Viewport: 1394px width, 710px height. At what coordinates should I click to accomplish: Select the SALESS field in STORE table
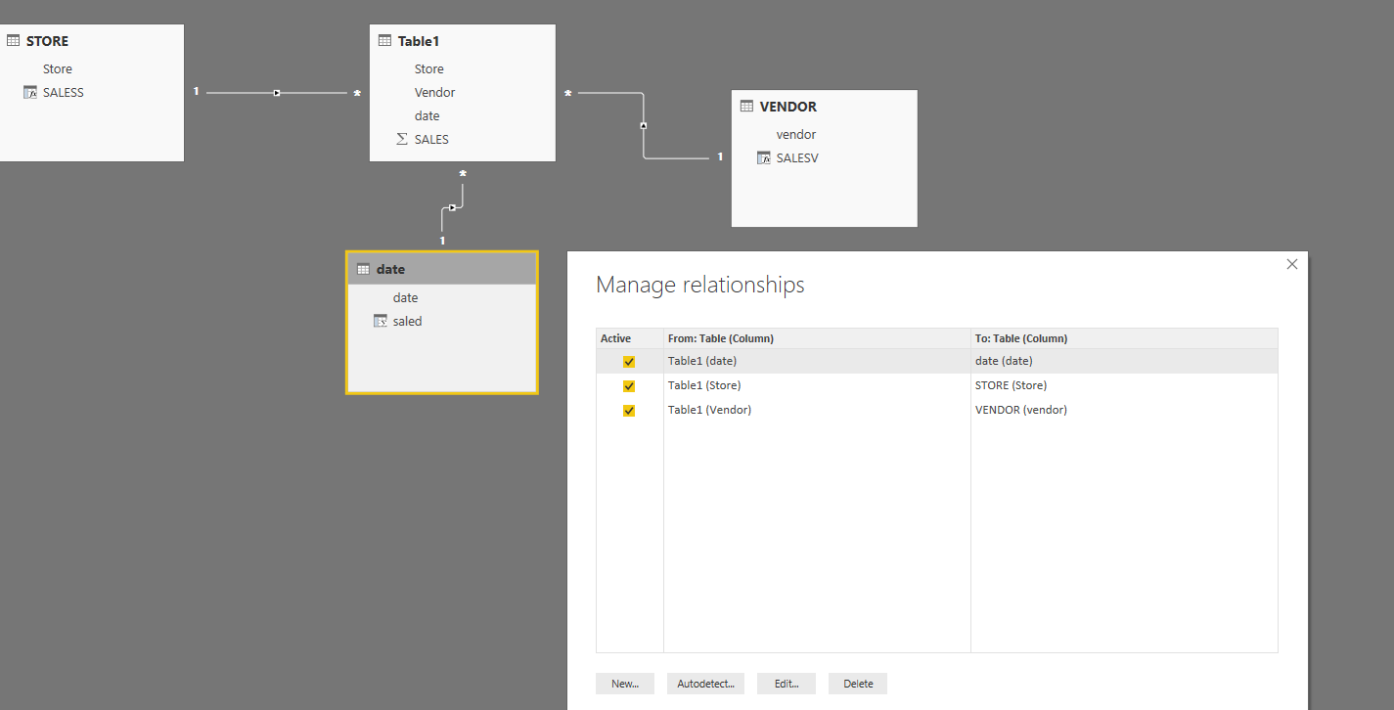pyautogui.click(x=64, y=93)
